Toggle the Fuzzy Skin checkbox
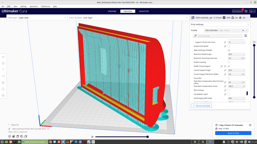Viewport: 257px width, 144px height. 229,78
